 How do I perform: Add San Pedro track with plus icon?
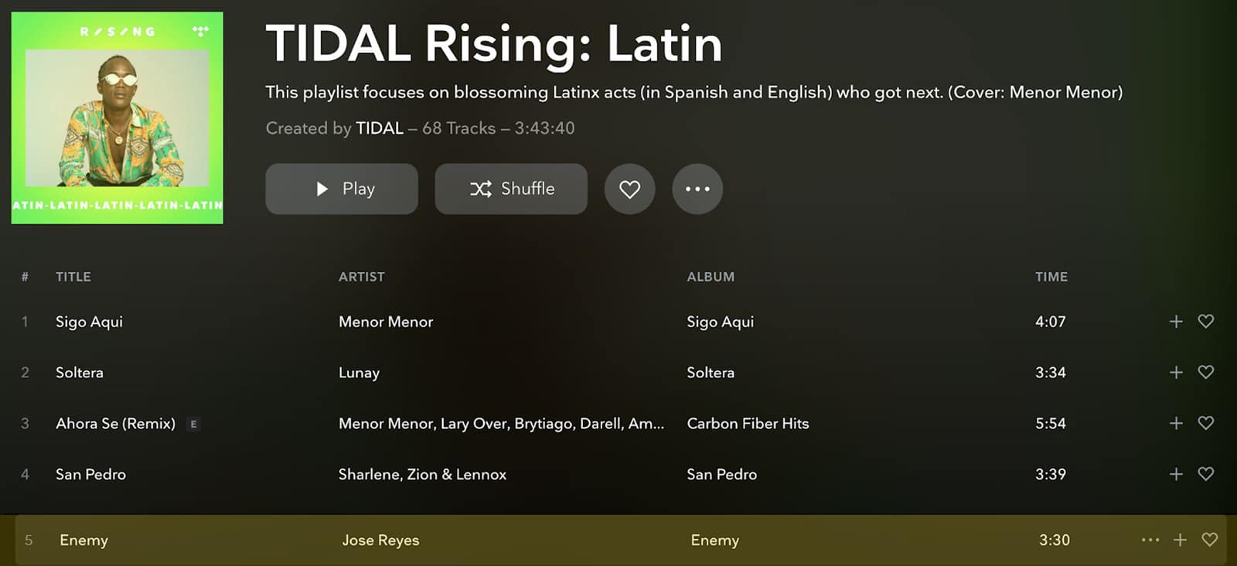1176,475
